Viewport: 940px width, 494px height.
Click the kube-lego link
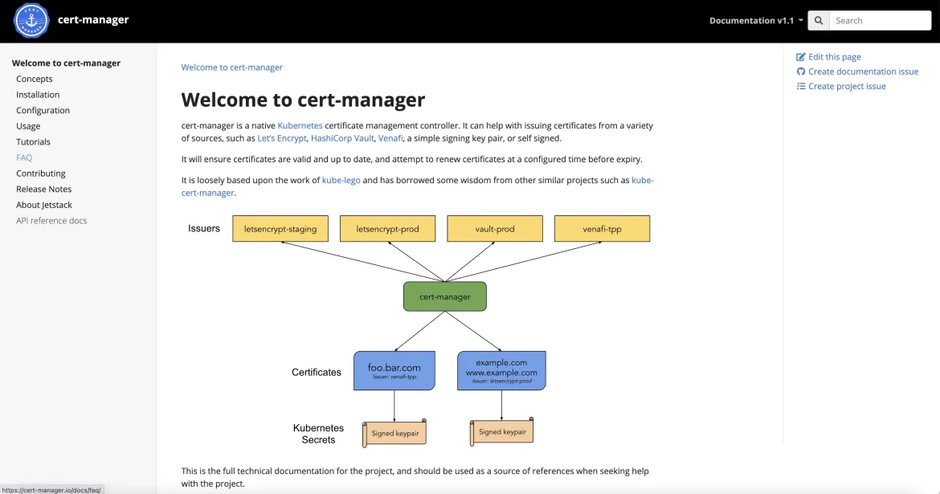coord(341,181)
